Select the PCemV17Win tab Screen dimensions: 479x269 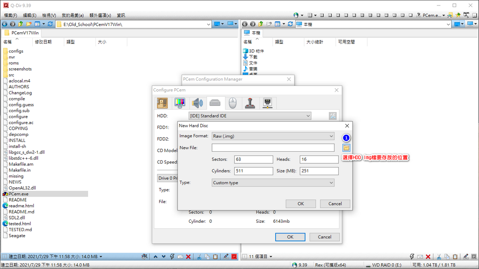coord(22,33)
